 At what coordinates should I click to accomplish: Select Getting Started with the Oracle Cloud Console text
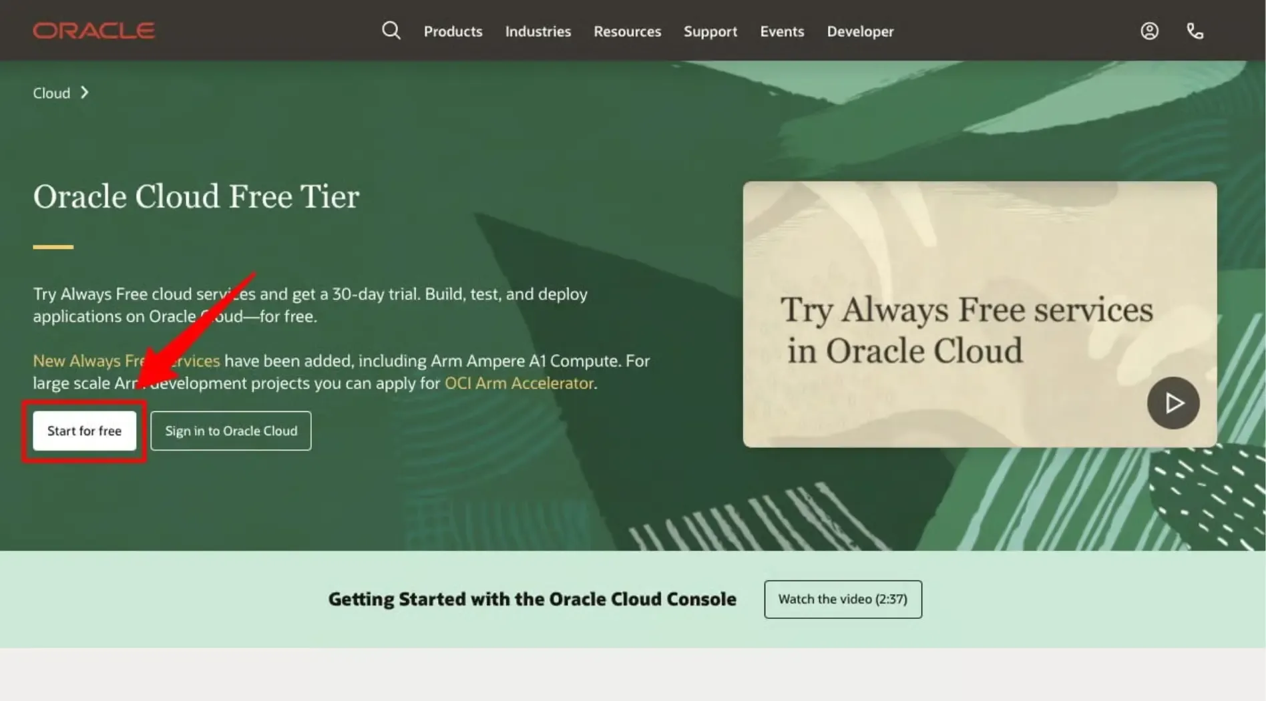532,599
